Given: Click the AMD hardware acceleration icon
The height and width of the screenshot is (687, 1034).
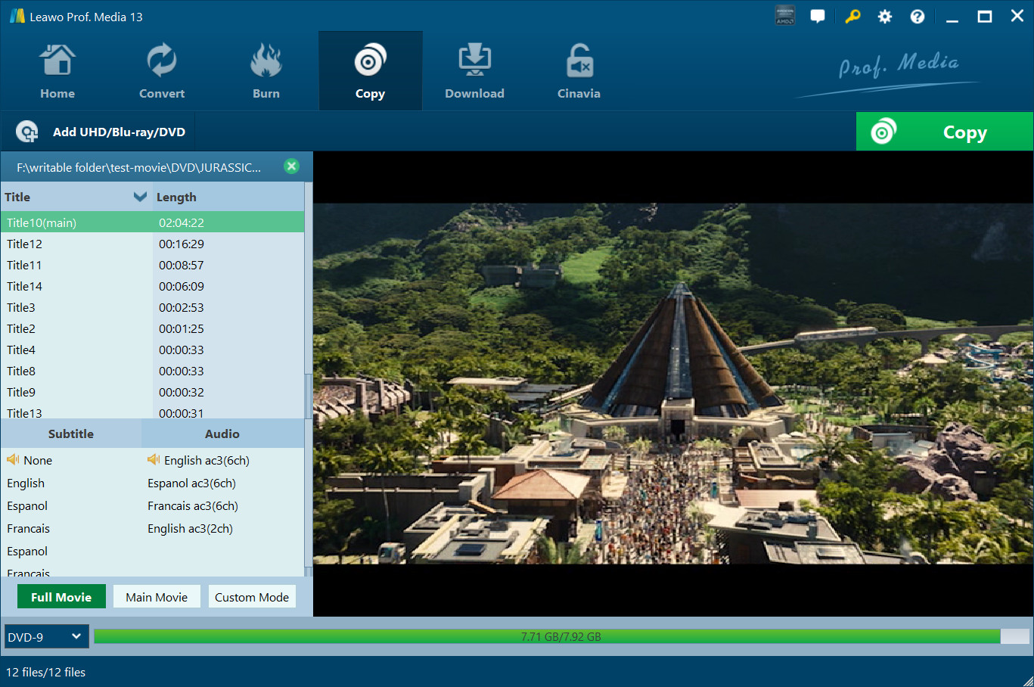Looking at the screenshot, I should 785,16.
